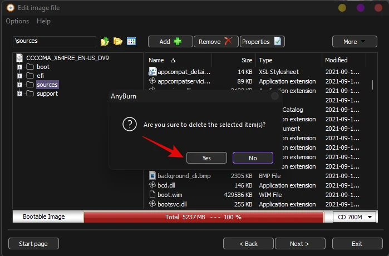Image resolution: width=389 pixels, height=256 pixels.
Task: Confirm deletion with the Yes button
Action: pos(206,158)
